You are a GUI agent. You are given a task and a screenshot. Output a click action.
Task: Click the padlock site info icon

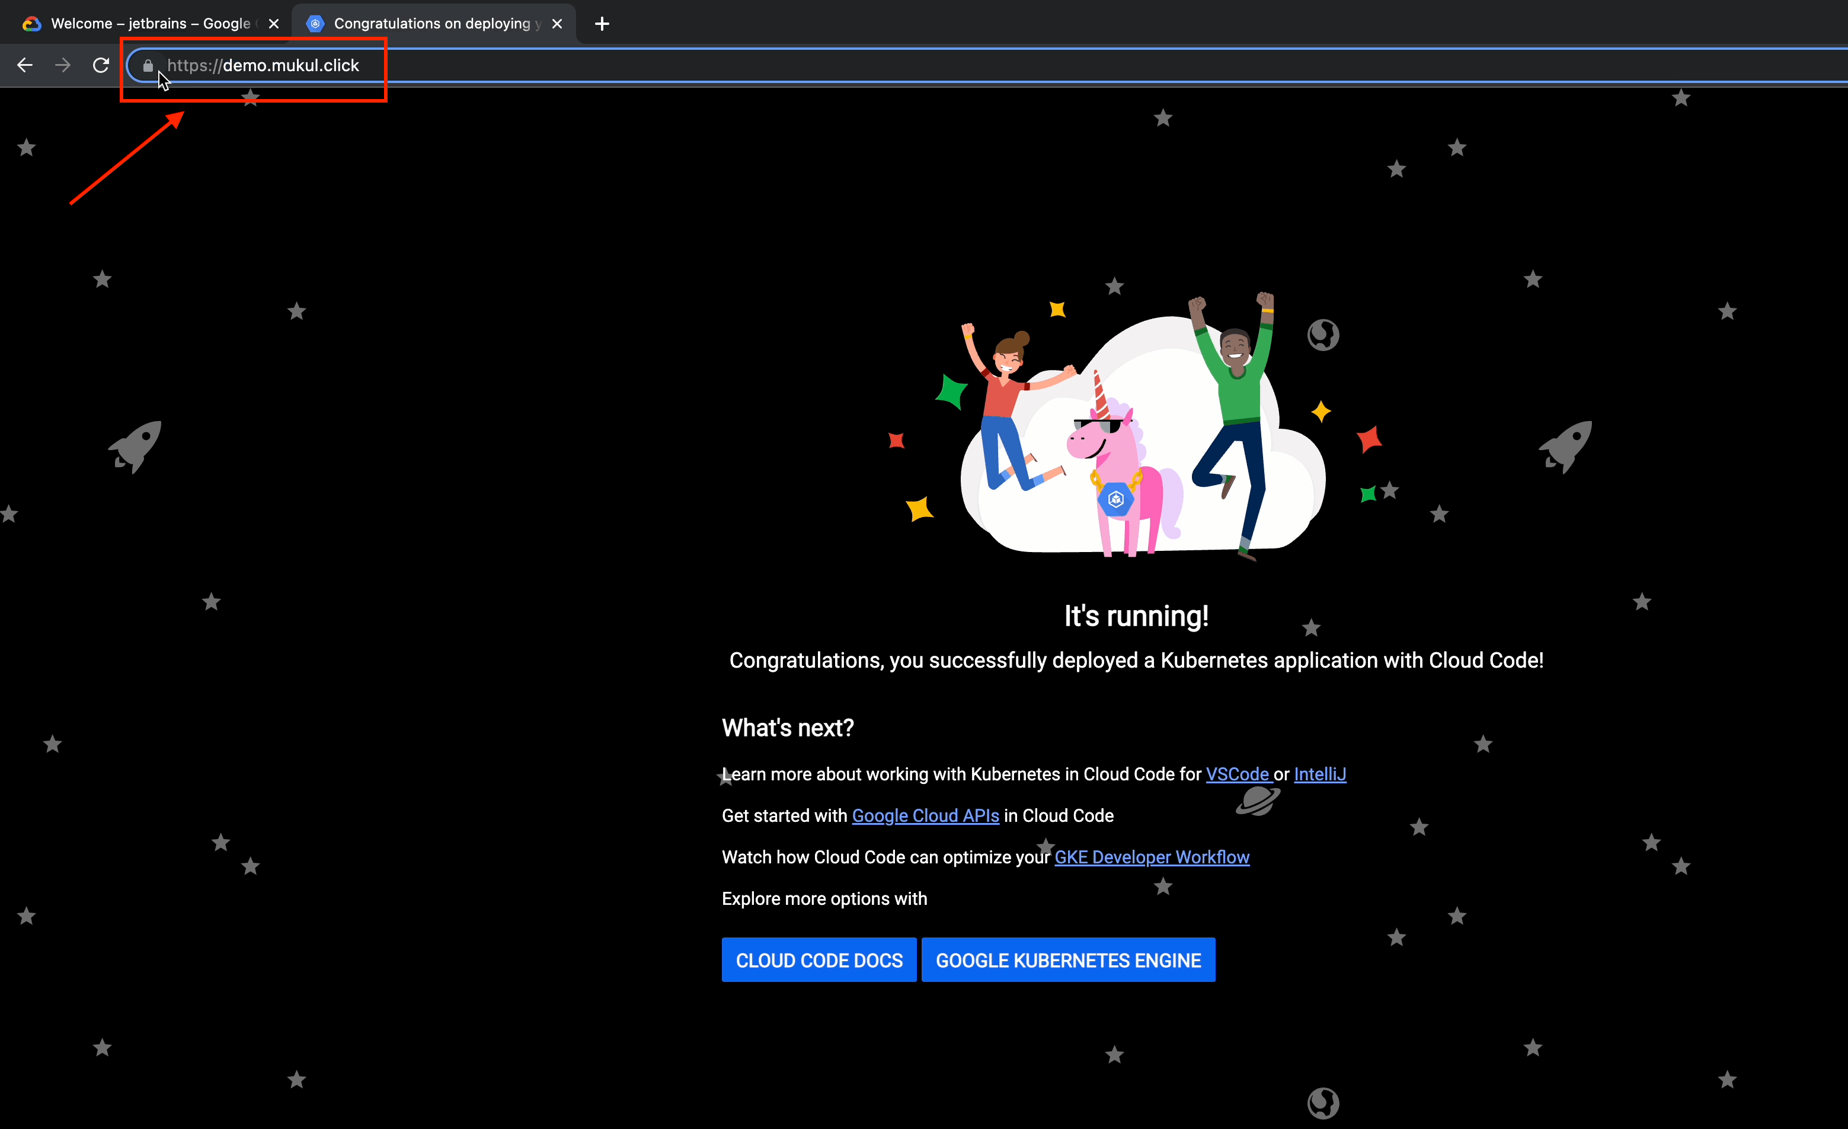[x=148, y=65]
